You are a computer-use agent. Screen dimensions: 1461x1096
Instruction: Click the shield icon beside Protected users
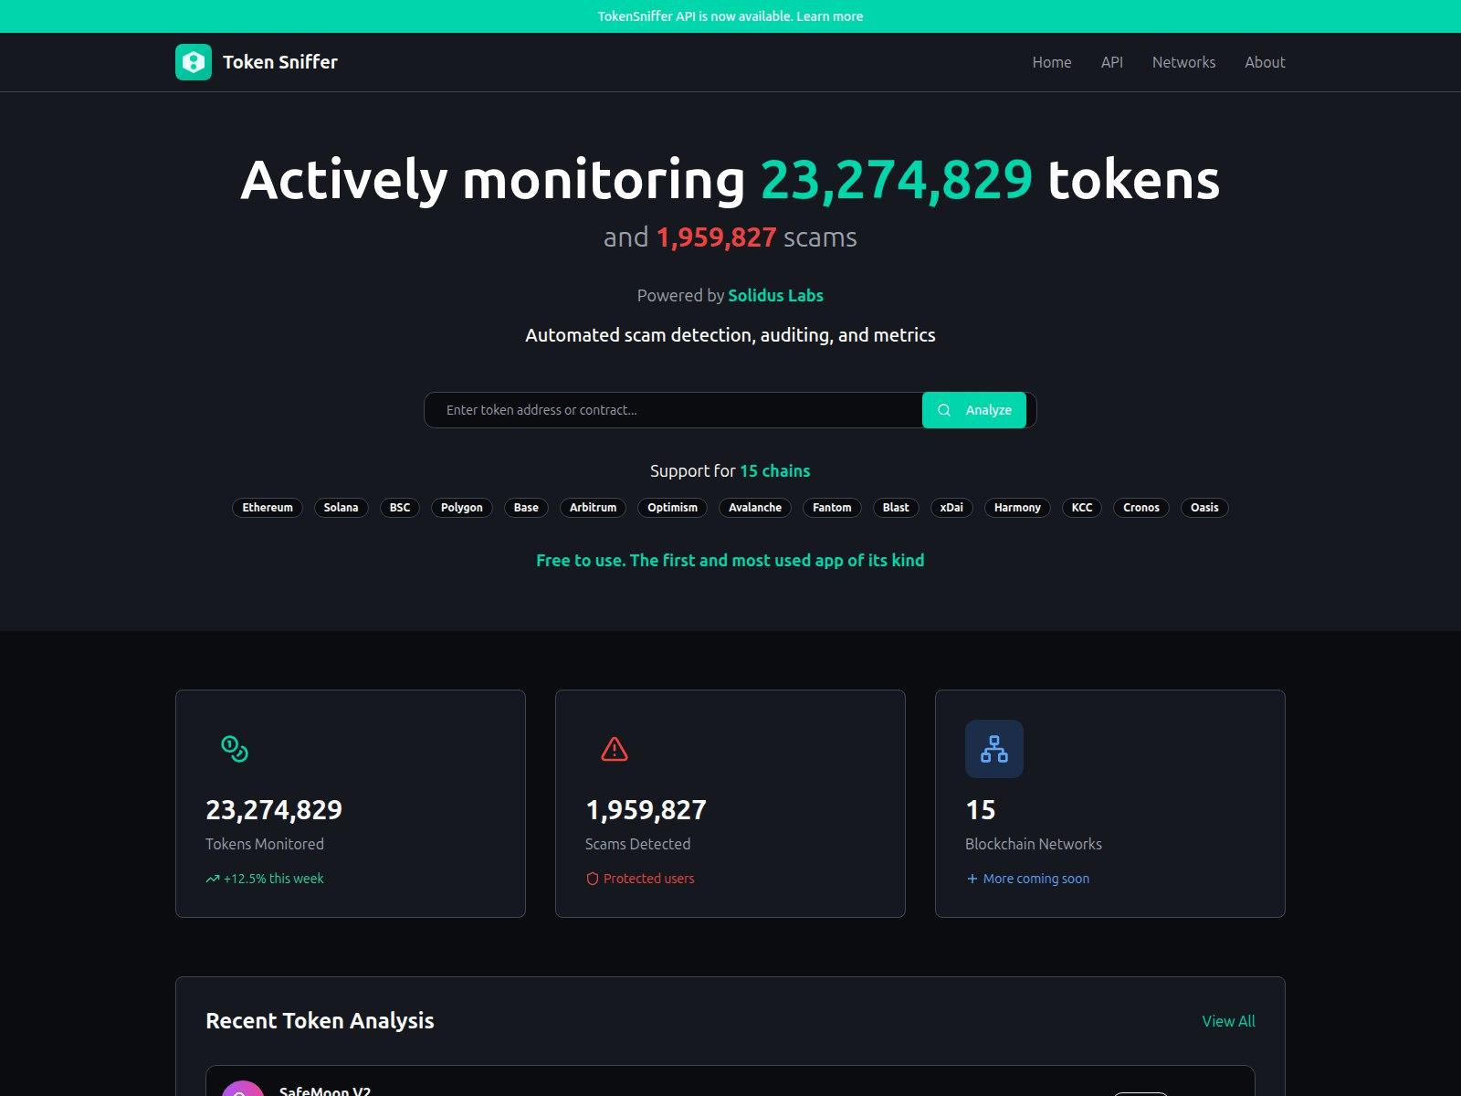593,879
